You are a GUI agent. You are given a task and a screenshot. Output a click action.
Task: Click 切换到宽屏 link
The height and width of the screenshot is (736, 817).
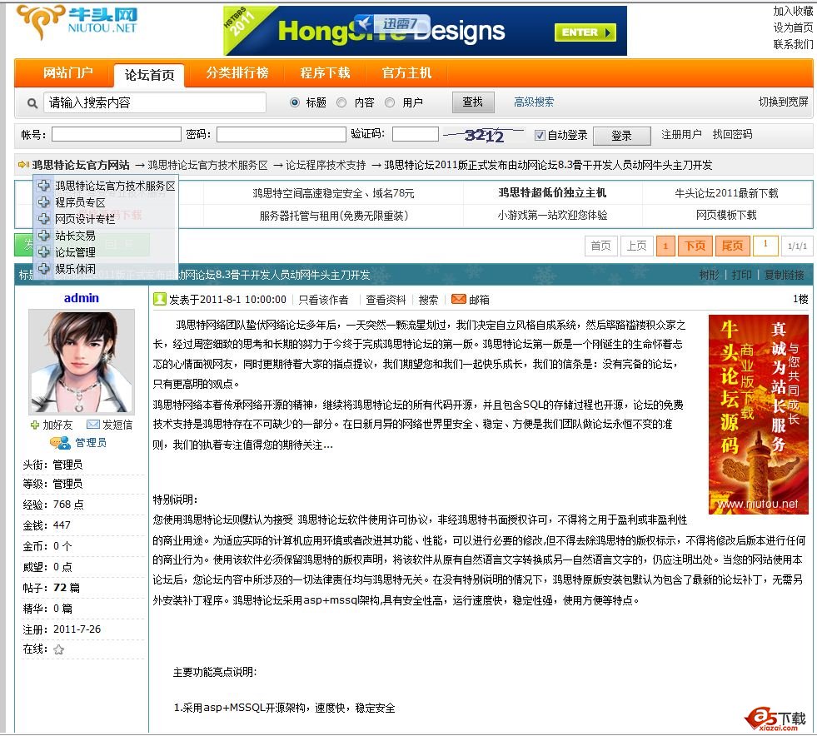tap(783, 102)
